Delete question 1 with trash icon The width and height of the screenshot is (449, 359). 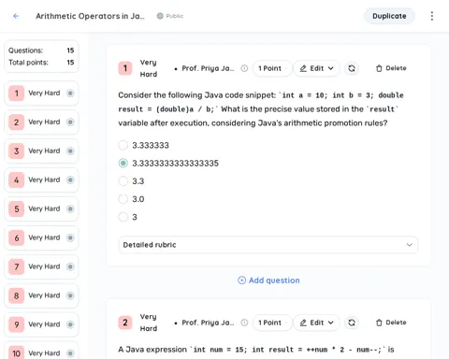point(391,68)
